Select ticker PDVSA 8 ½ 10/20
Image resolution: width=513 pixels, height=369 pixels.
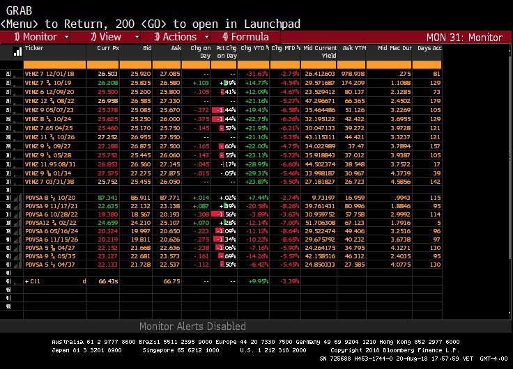coord(50,198)
